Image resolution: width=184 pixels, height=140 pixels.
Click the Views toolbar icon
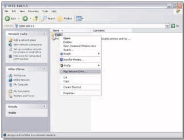[79, 18]
